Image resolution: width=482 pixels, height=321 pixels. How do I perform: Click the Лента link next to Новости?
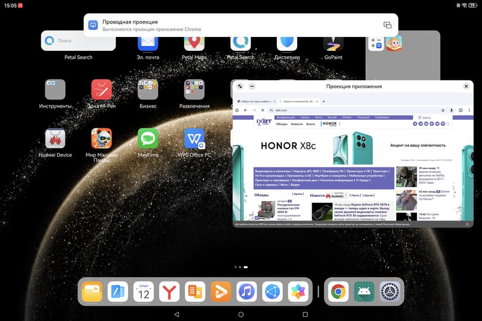[355, 195]
